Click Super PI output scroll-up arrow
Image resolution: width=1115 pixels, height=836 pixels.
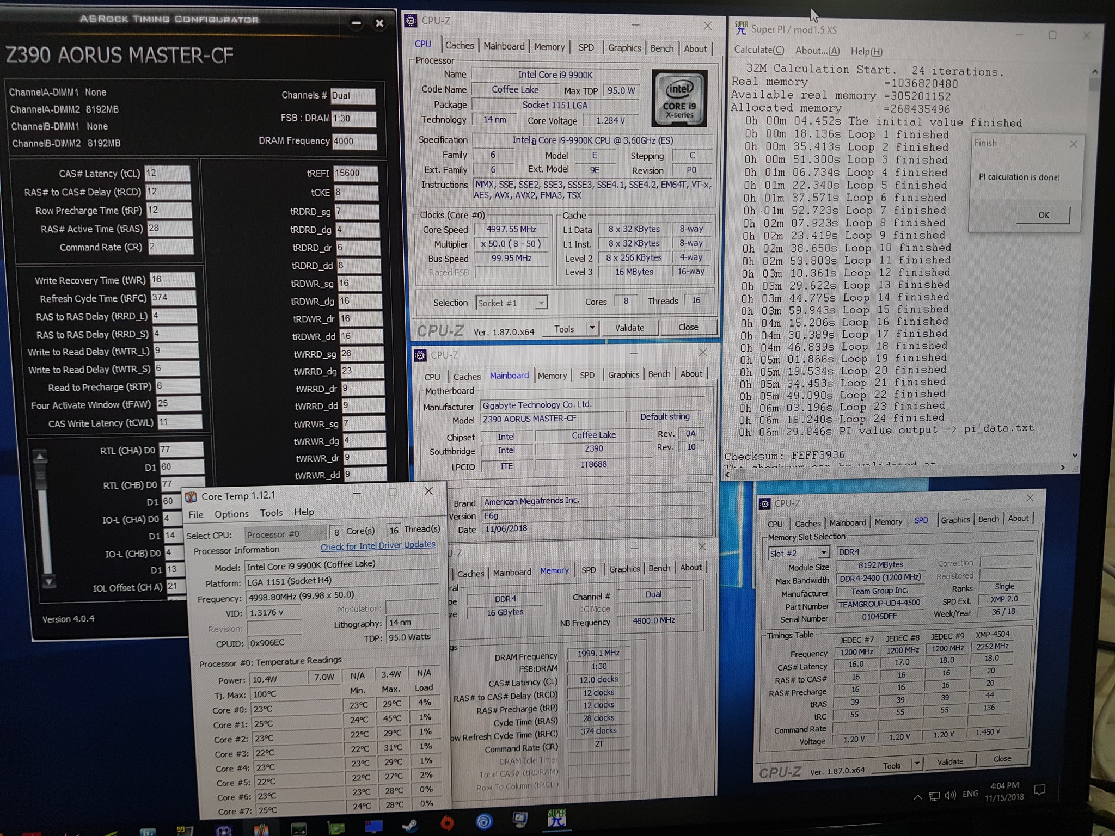(1094, 71)
